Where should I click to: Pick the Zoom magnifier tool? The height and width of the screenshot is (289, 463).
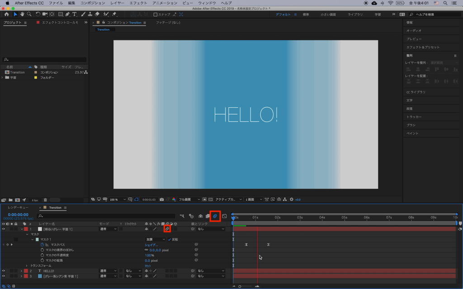coord(29,14)
